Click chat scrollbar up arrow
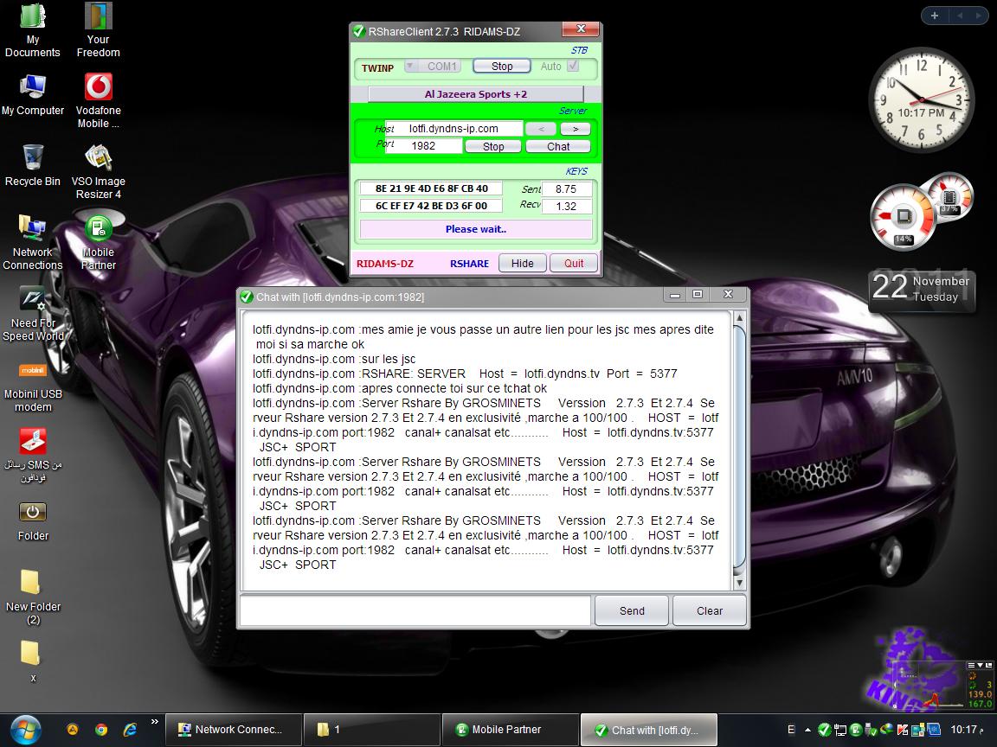This screenshot has width=997, height=747. pos(739,317)
